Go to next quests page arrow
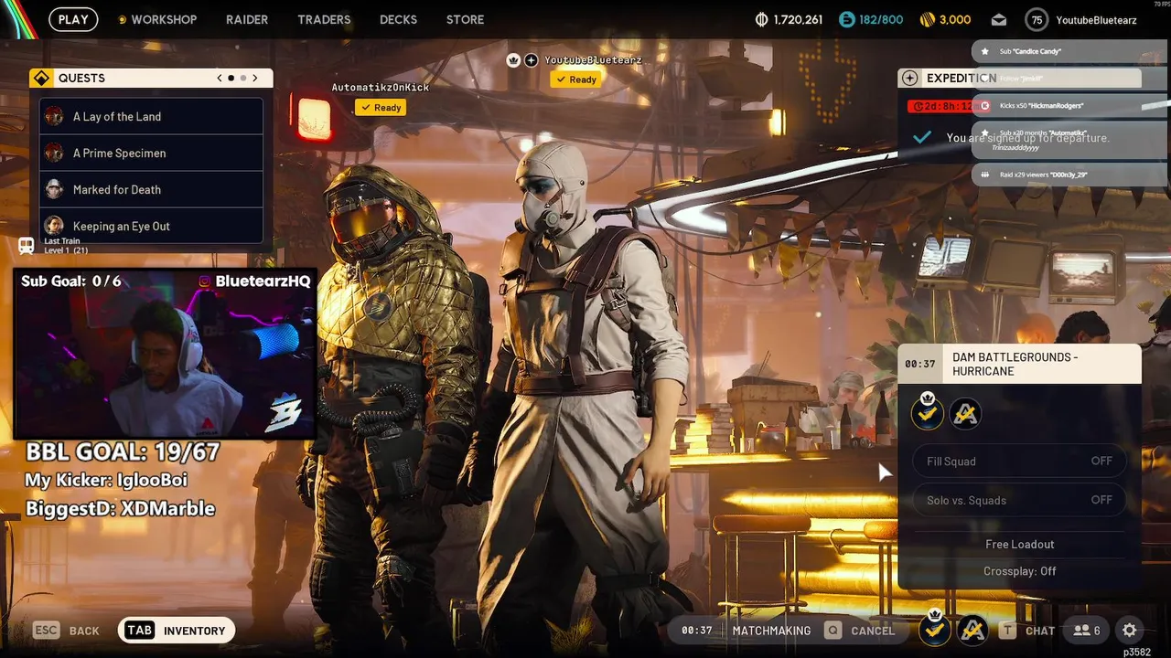Viewport: 1171px width, 658px height. [x=255, y=79]
